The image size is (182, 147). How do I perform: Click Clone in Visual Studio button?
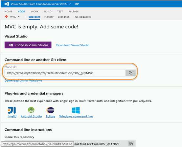click(x=28, y=45)
